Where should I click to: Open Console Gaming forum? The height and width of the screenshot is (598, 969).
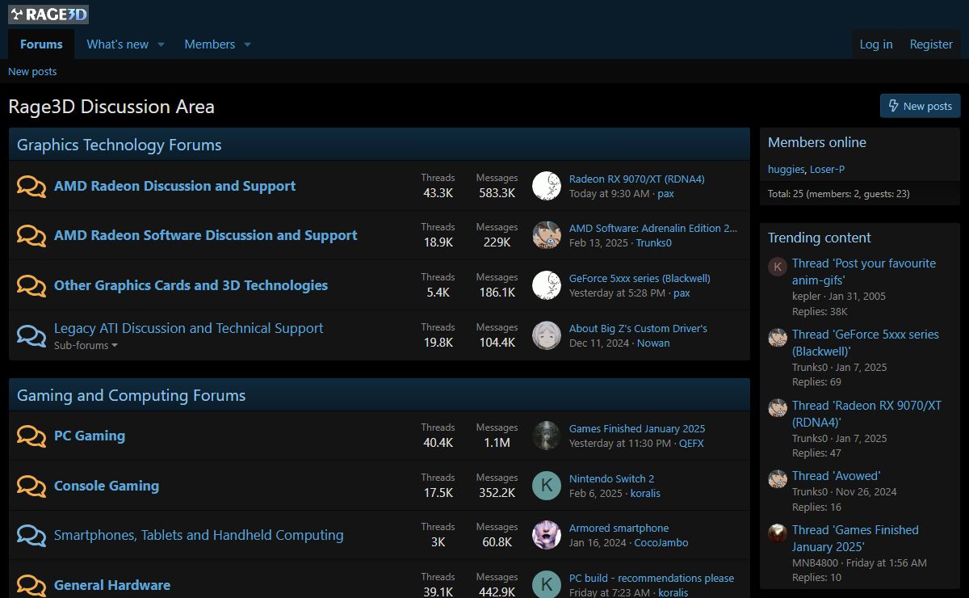(x=107, y=486)
